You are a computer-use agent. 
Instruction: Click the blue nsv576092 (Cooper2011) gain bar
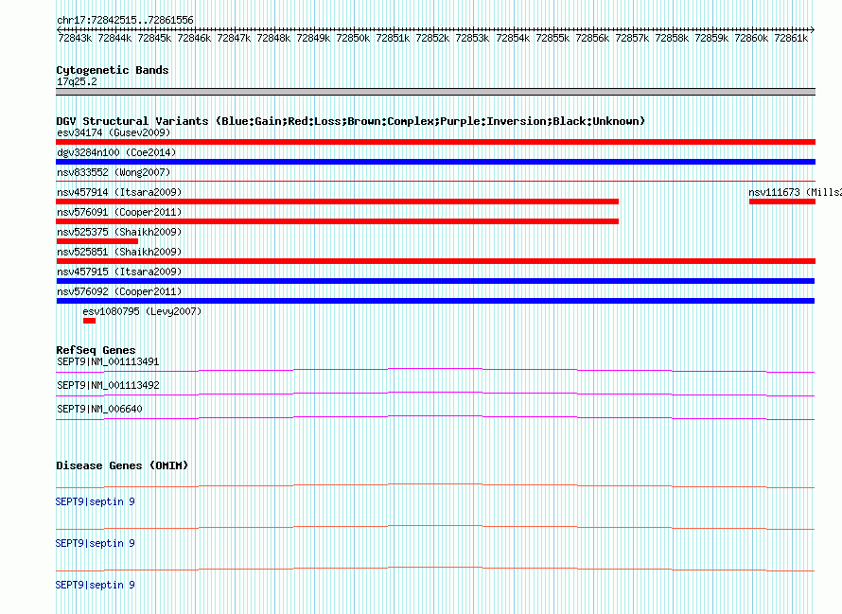pos(435,301)
